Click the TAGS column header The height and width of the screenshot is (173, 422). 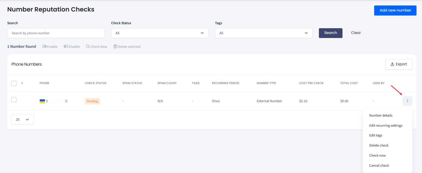[196, 83]
